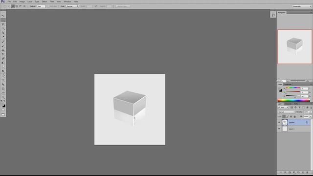Click the color spectrum ramp
Viewport: 313px width, 176px height.
click(293, 100)
